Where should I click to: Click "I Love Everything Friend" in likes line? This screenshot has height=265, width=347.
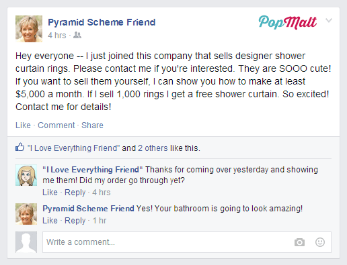click(x=73, y=148)
